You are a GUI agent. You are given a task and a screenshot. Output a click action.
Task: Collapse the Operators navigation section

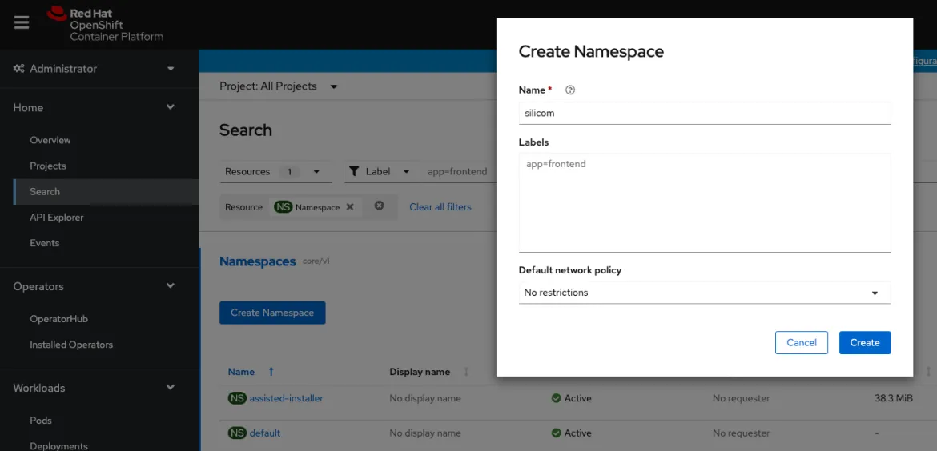(94, 286)
